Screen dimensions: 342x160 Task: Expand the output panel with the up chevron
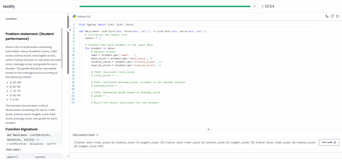pos(208,130)
